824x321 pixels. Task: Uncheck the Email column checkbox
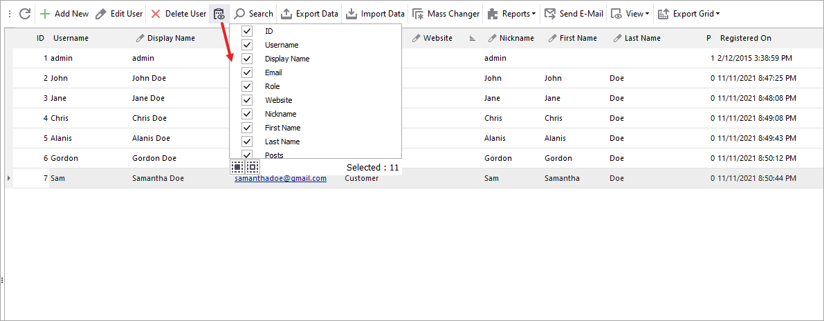(x=247, y=72)
